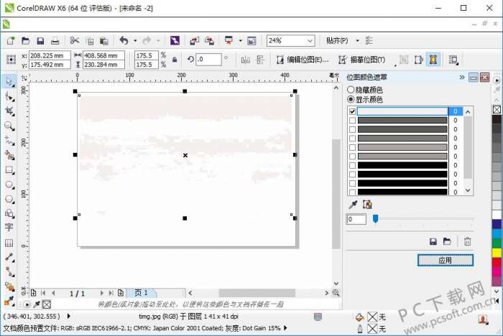Select the Shape tool
Viewport: 503px width, 336px height.
coord(9,96)
